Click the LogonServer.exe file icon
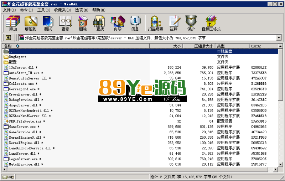Viewport: 285px width, 181px height. [6, 159]
